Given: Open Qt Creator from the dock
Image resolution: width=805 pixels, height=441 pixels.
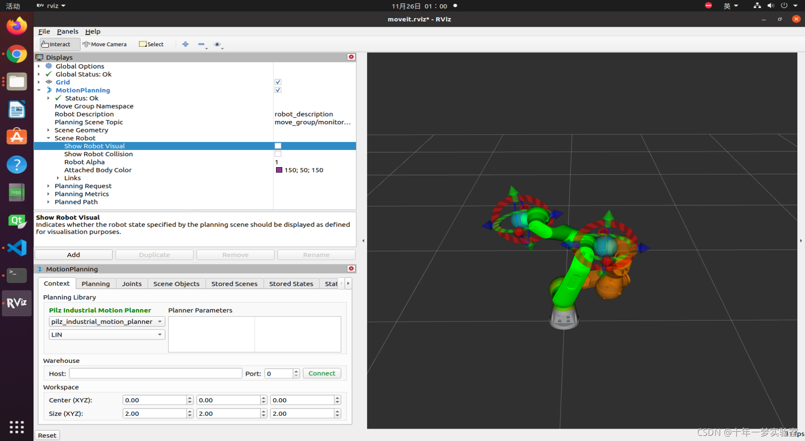Looking at the screenshot, I should click(x=17, y=220).
